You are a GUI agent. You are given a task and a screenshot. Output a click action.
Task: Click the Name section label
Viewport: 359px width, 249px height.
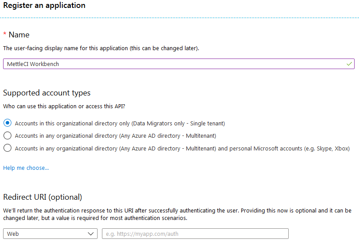[x=19, y=35]
